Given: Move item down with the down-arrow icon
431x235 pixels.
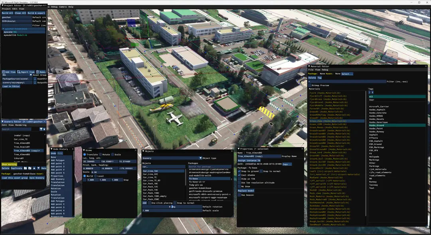Looking at the screenshot, I should [x=38, y=168].
